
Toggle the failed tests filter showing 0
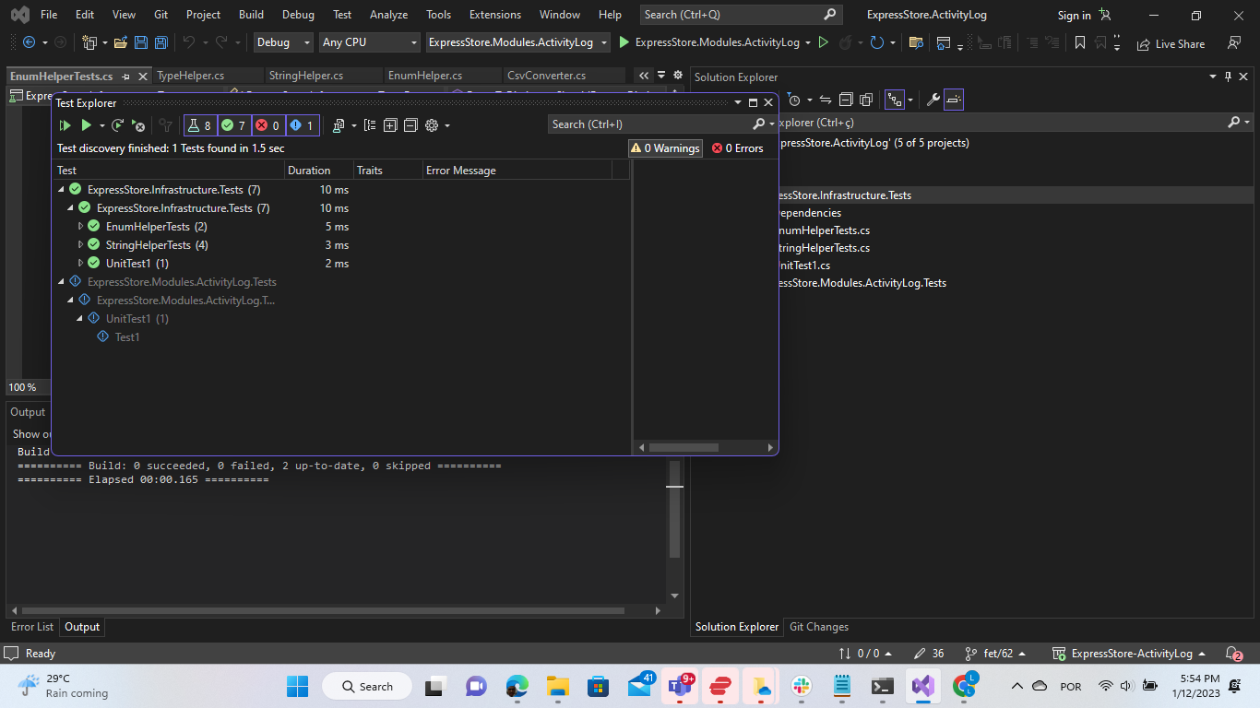[x=267, y=124]
